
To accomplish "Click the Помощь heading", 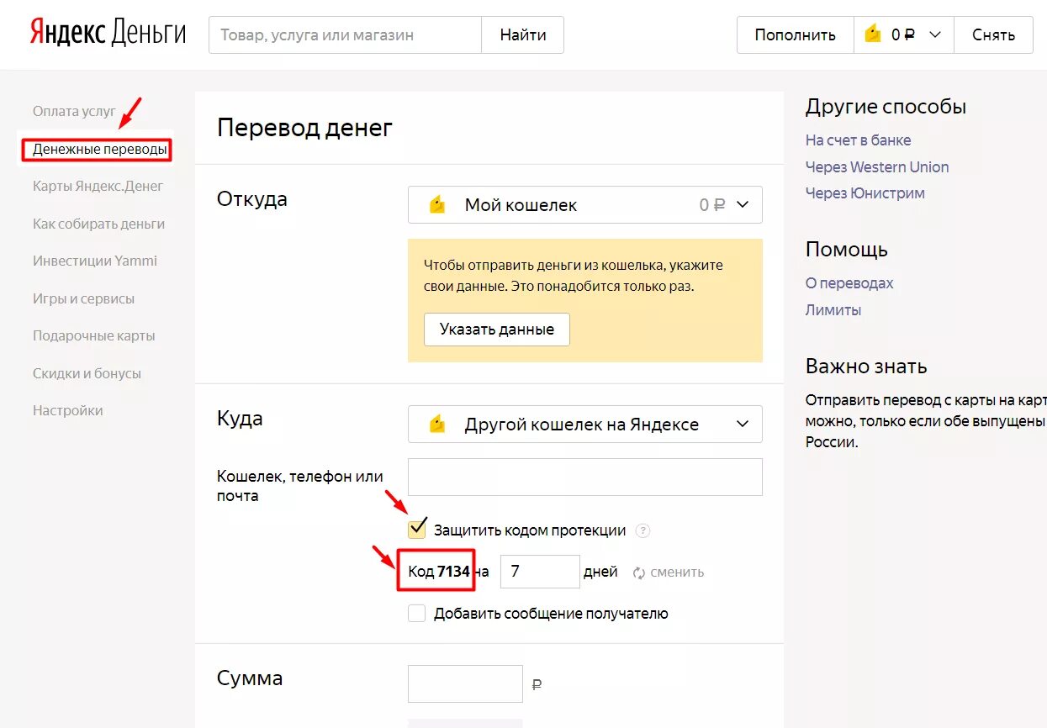I will [847, 250].
